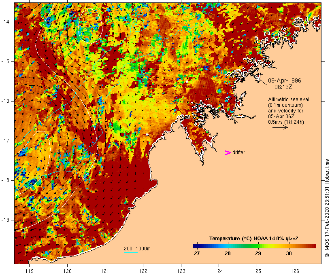Click latitude label -16 on left axis
Image resolution: width=332 pixels, height=275 pixels.
[x=5, y=101]
